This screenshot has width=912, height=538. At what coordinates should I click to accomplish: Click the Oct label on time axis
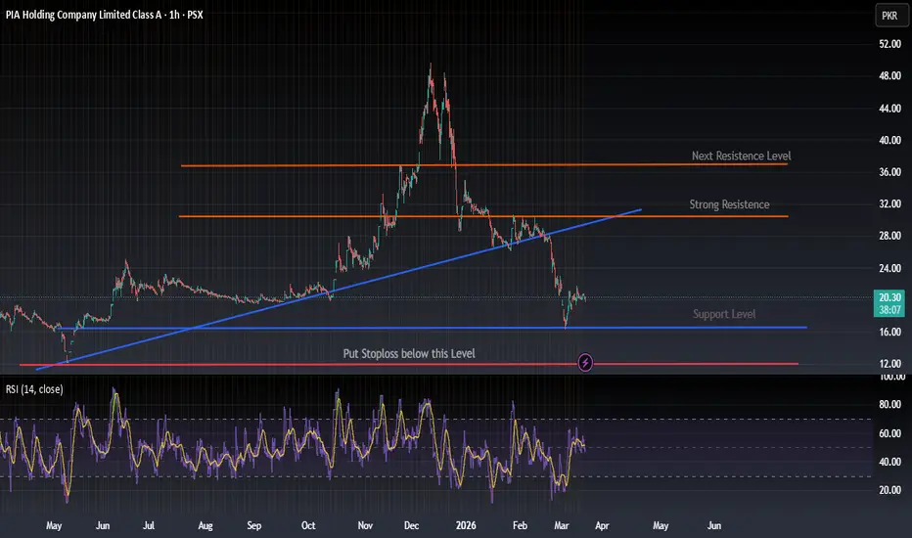[308, 526]
